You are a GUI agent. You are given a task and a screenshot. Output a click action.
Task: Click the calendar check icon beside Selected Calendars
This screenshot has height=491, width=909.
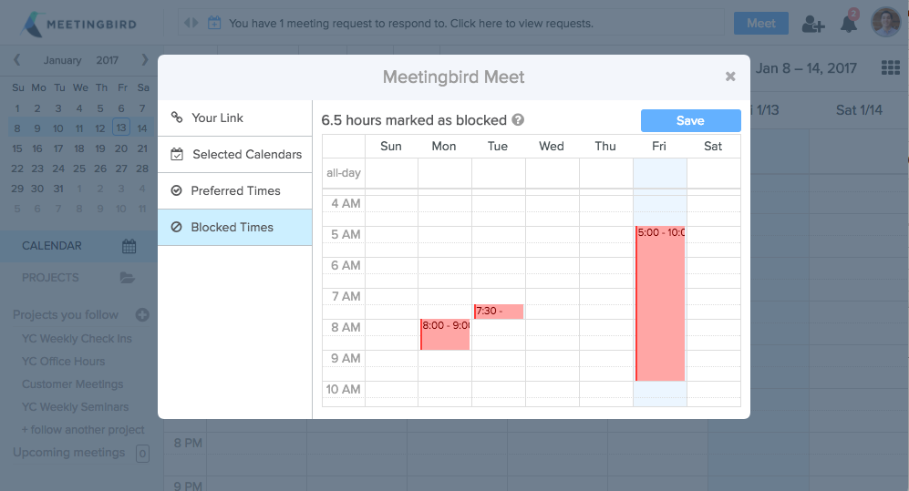click(x=177, y=154)
